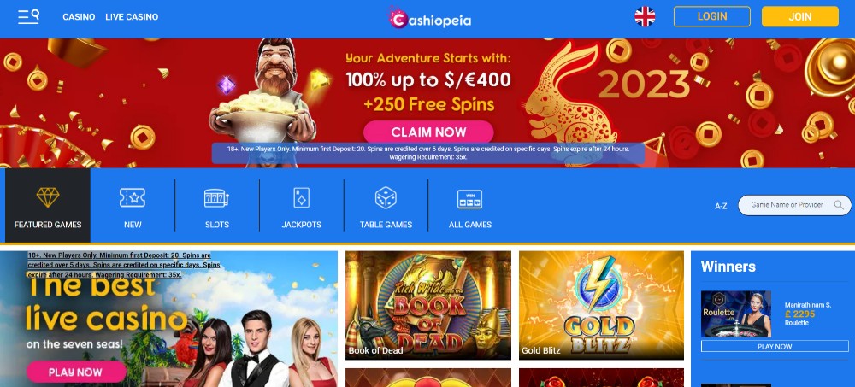Click the yellow Join button
Image resolution: width=855 pixels, height=387 pixels.
coord(800,16)
